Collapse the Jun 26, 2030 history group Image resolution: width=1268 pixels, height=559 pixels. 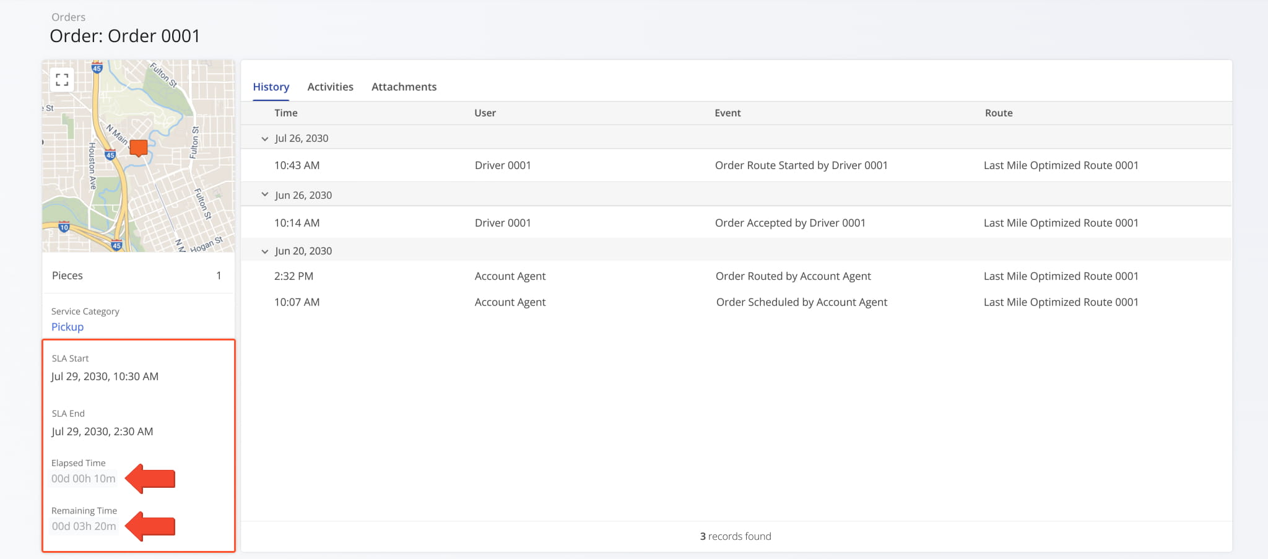tap(265, 194)
